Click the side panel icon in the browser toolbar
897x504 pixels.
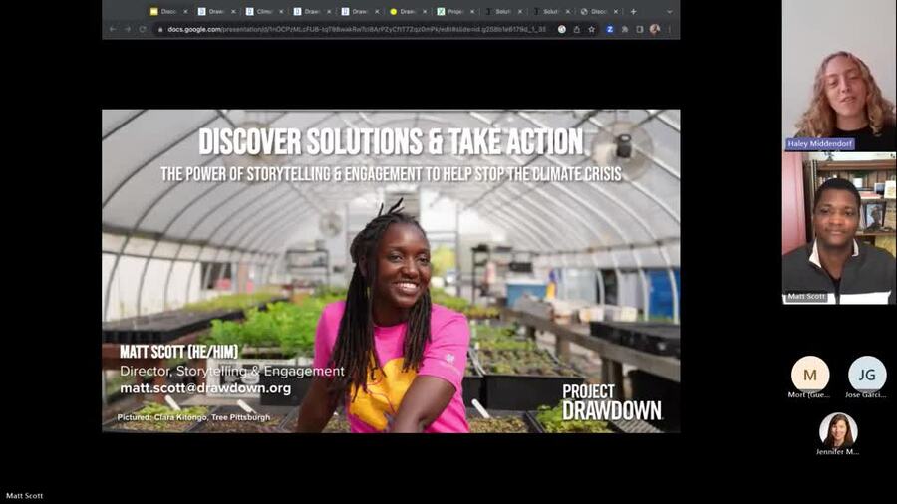640,29
